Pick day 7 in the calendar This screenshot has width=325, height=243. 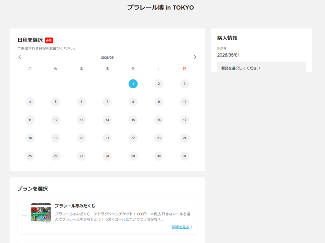[107, 102]
